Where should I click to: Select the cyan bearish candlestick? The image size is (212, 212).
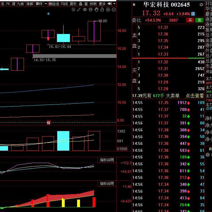[x=63, y=38]
